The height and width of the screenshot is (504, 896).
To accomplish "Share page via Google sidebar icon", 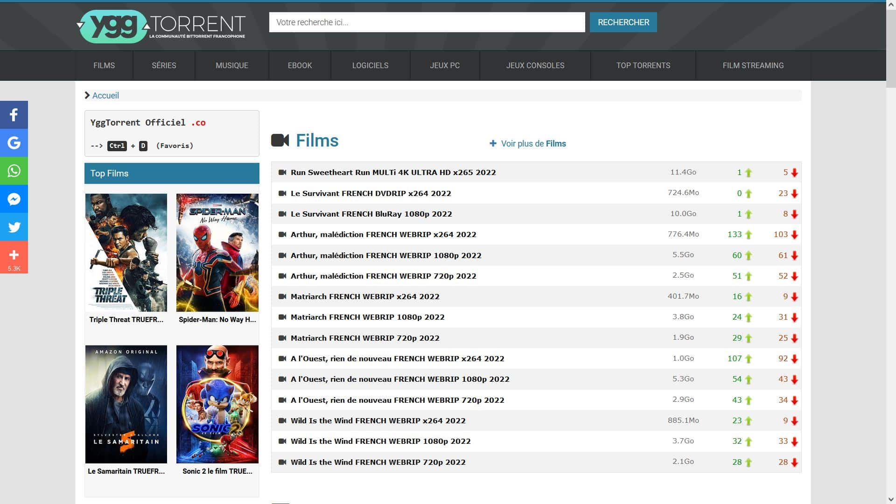I will (x=14, y=143).
